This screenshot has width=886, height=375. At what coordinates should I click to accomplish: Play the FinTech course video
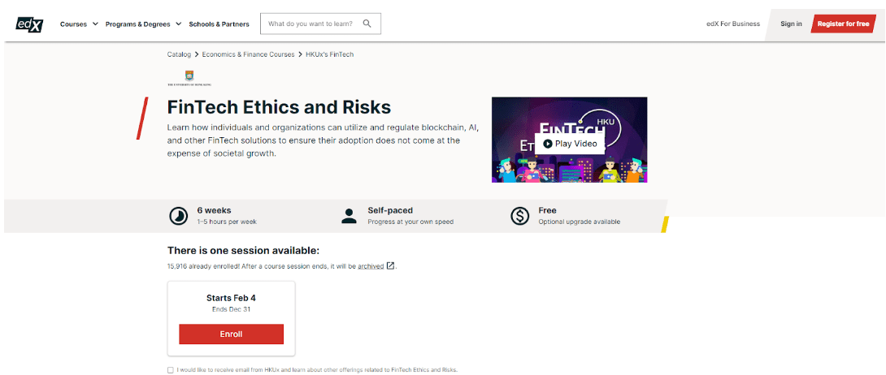[570, 144]
